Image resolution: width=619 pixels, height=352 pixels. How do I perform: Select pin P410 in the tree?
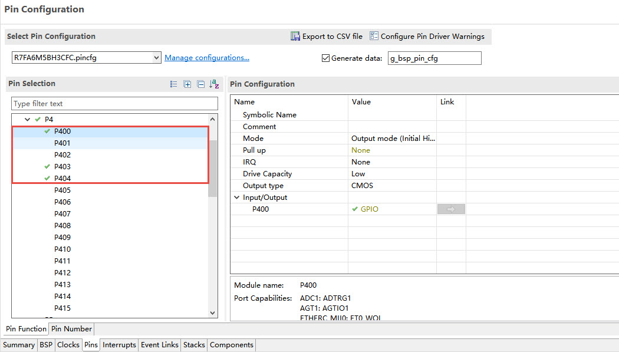point(62,249)
